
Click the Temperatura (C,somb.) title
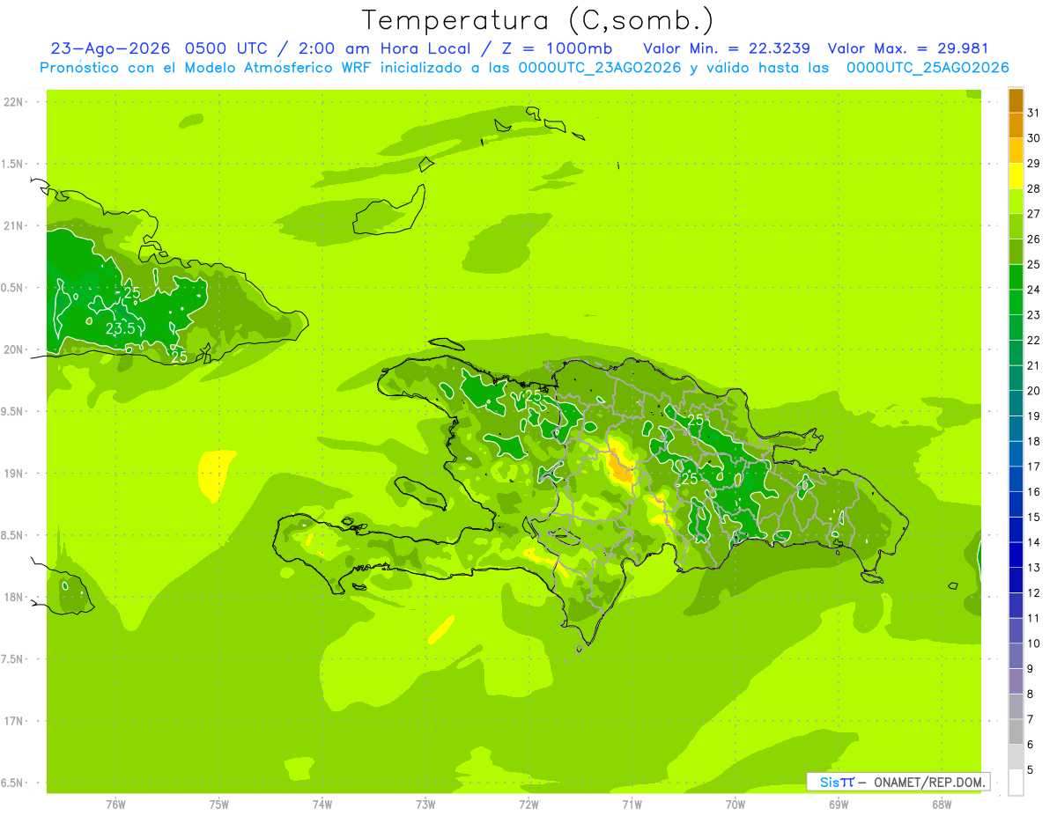pyautogui.click(x=537, y=19)
